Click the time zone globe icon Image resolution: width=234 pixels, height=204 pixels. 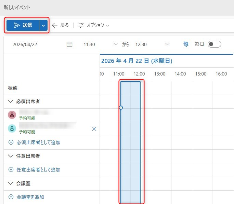[186, 44]
